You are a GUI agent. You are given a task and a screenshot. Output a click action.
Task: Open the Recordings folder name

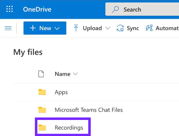tap(69, 128)
